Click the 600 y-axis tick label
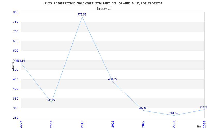The image size is (207, 129). (16, 51)
